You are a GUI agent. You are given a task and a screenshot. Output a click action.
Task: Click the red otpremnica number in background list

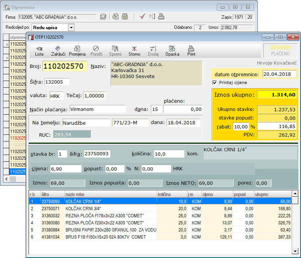18,138
